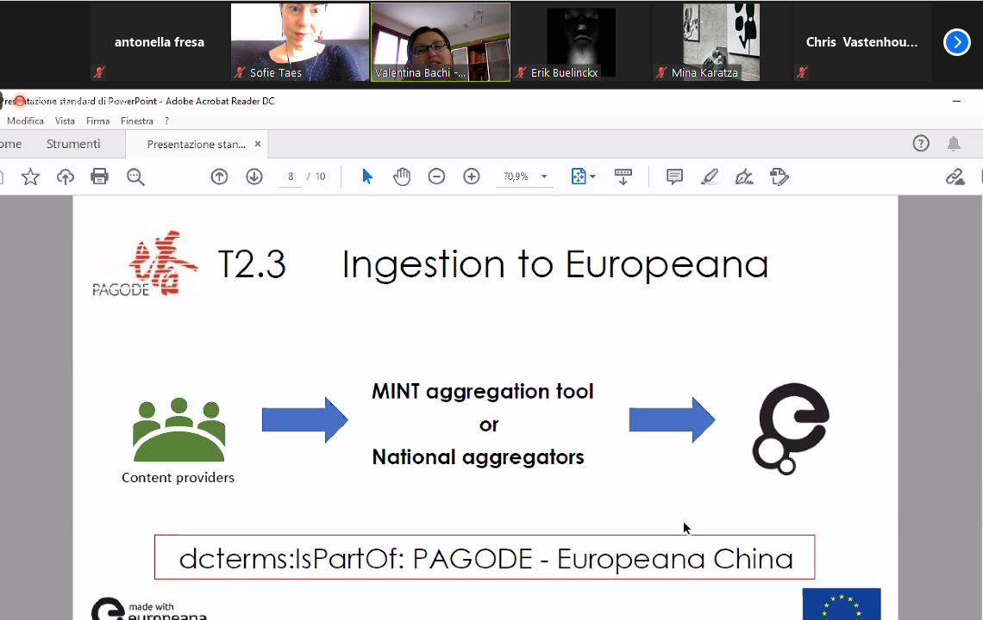Open the Vista menu
Image resolution: width=983 pixels, height=620 pixels.
pos(65,121)
